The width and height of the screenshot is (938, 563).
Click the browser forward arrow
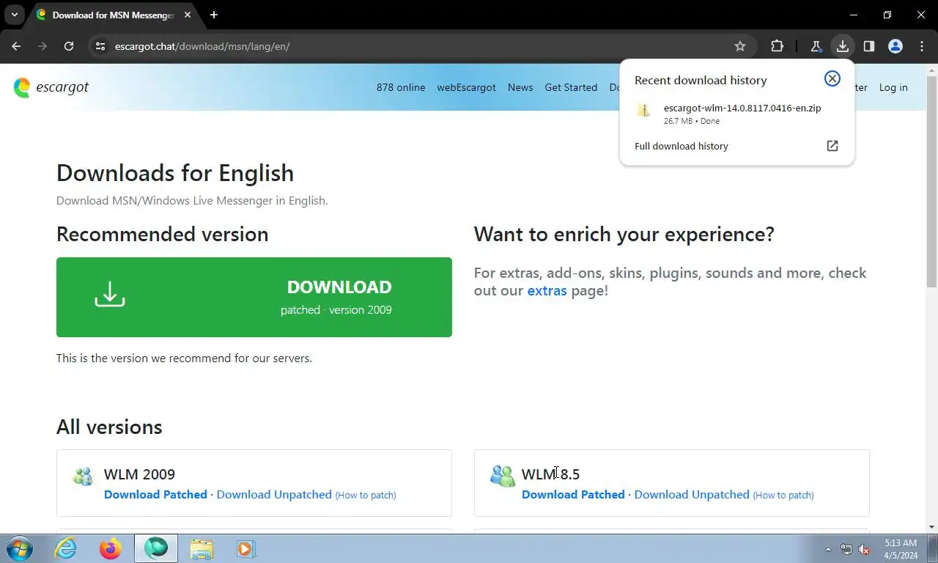click(43, 46)
